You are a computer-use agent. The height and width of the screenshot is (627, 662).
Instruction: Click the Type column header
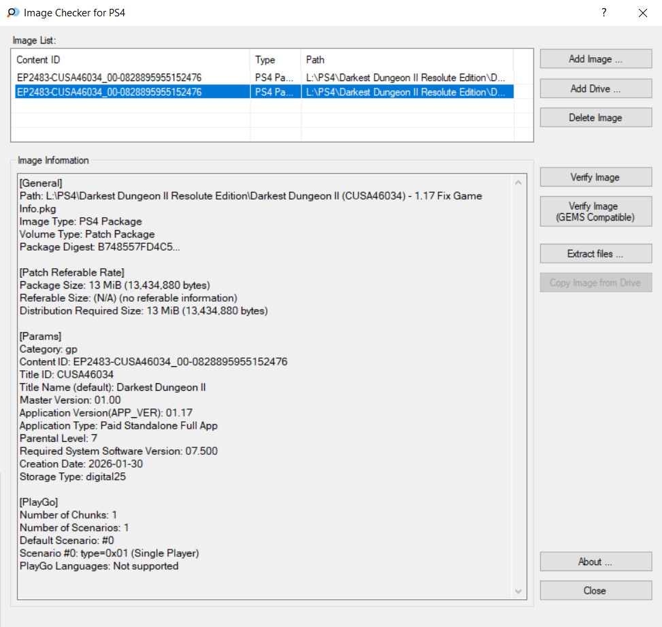[x=275, y=60]
